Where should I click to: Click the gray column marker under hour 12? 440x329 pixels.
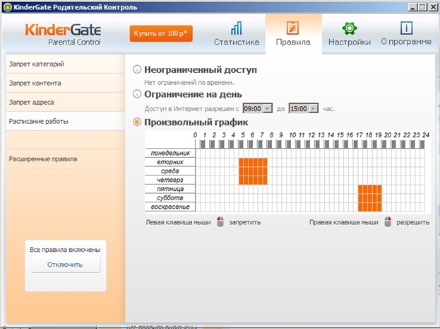[307, 144]
